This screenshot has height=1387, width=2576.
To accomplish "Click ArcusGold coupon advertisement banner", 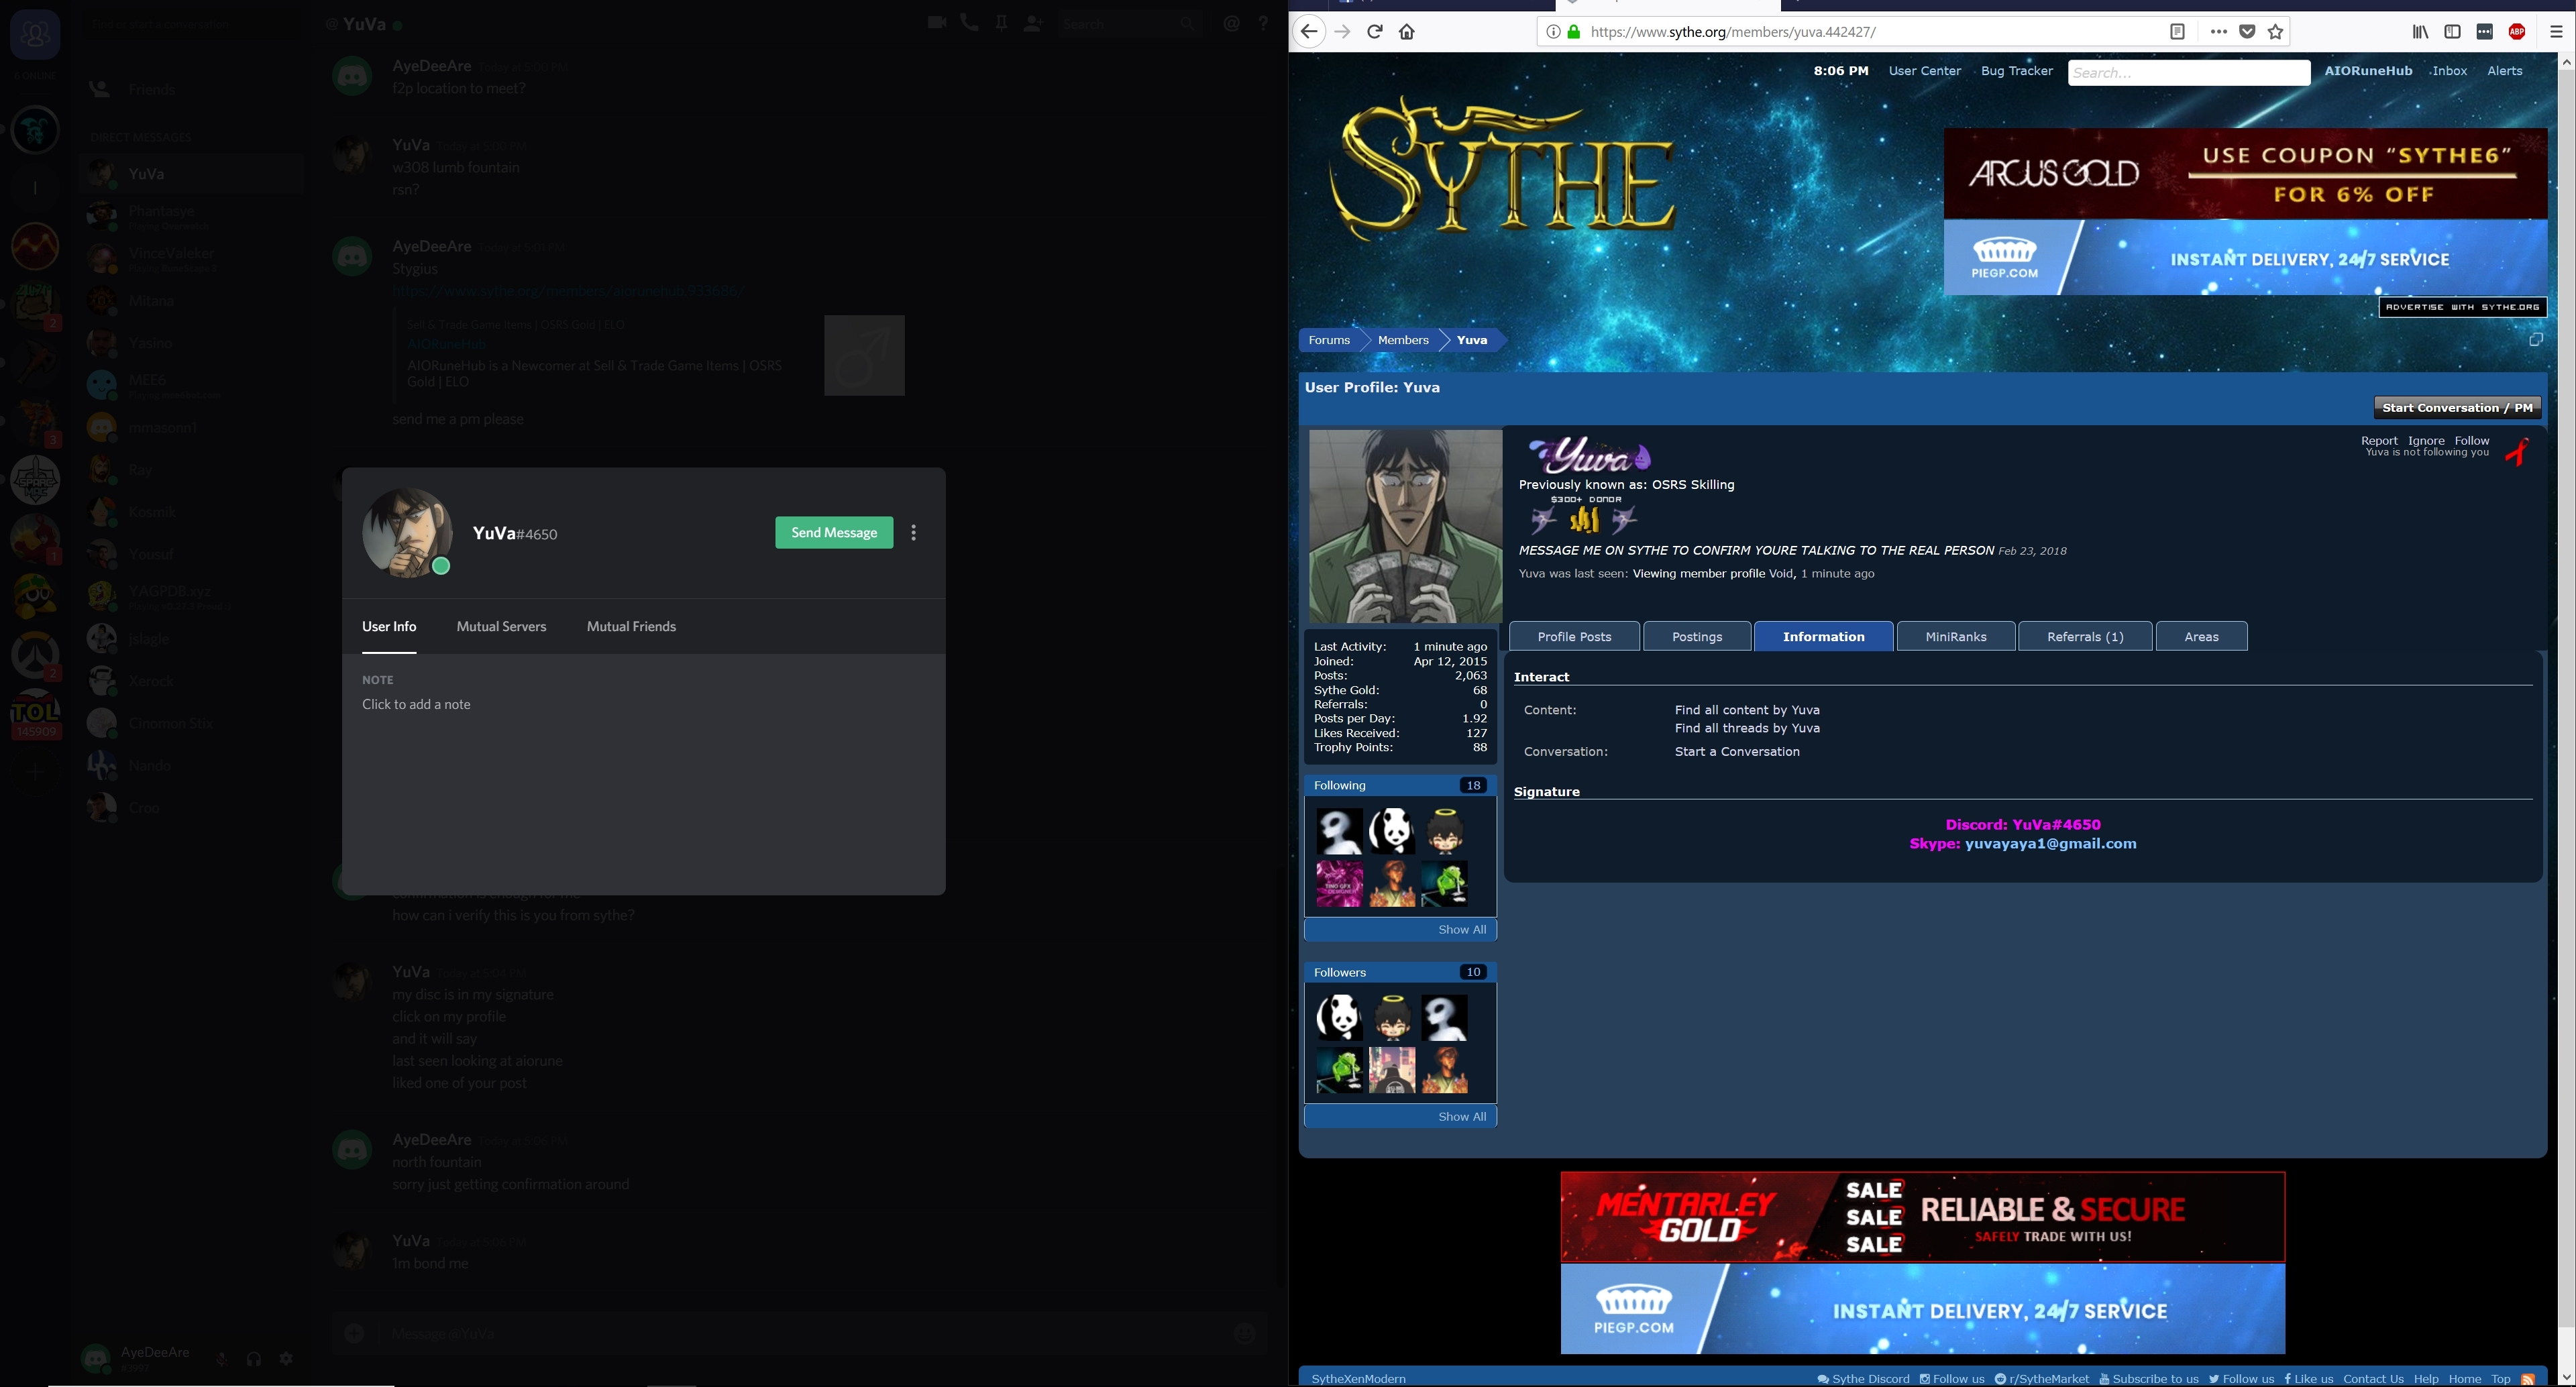I will point(2245,174).
